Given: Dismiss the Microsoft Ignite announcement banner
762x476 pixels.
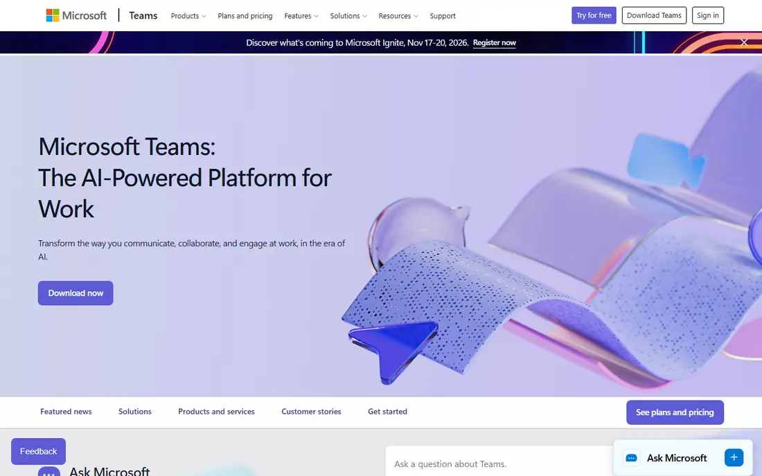Looking at the screenshot, I should point(743,42).
